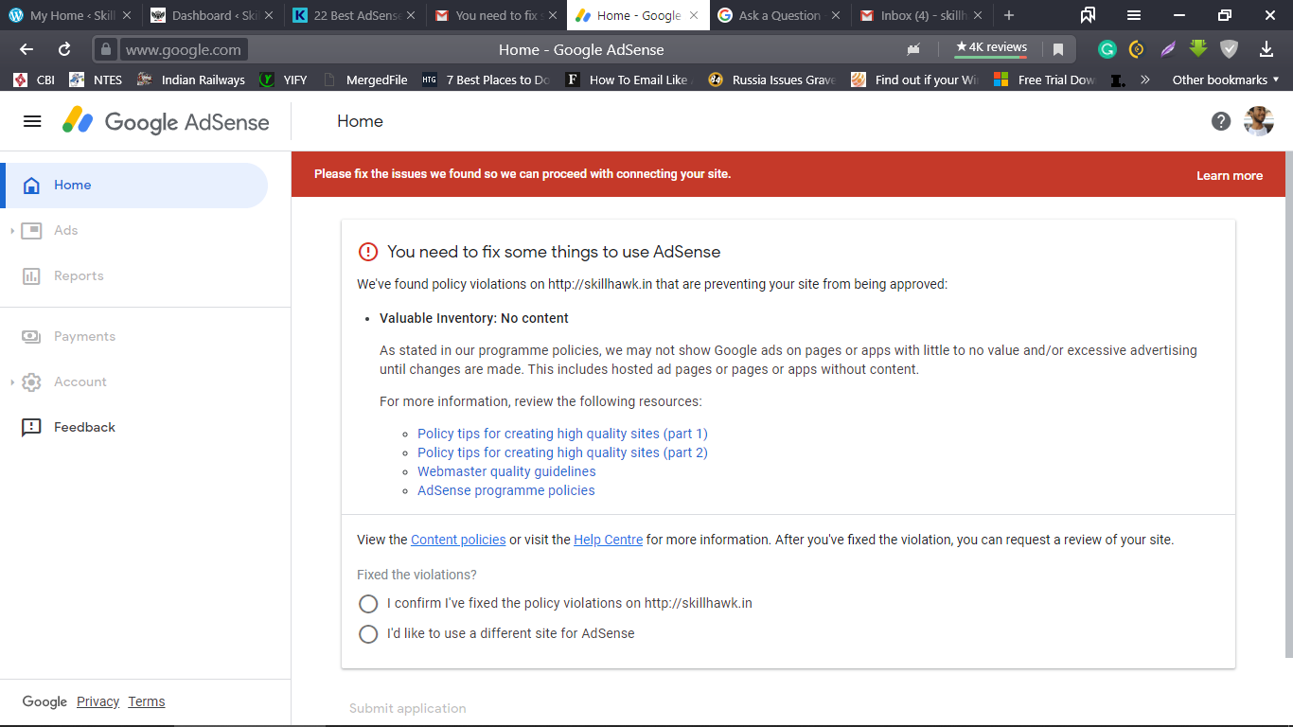The width and height of the screenshot is (1293, 727).
Task: Open AdSense programme policies link
Action: (x=506, y=490)
